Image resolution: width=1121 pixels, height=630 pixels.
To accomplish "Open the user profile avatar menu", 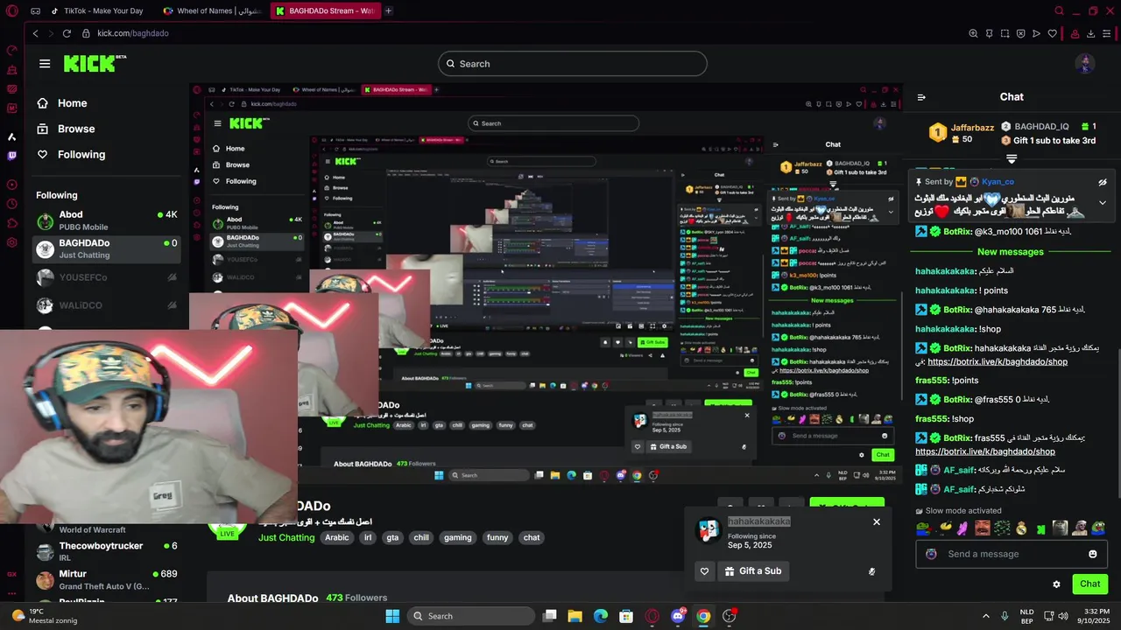I will 1085,64.
